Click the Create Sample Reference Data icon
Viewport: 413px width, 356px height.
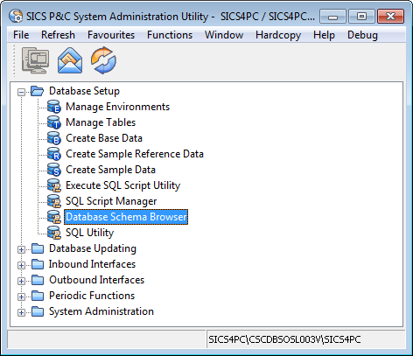point(54,154)
